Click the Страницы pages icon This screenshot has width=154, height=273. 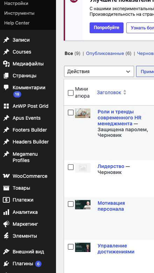(x=6, y=76)
